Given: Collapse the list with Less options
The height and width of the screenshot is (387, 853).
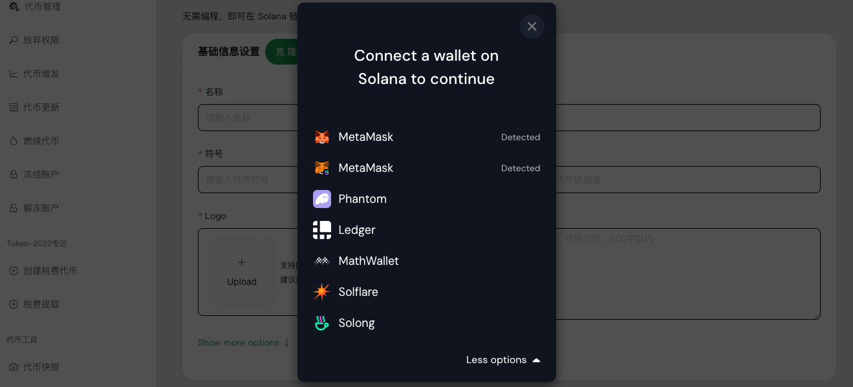Looking at the screenshot, I should pyautogui.click(x=502, y=360).
